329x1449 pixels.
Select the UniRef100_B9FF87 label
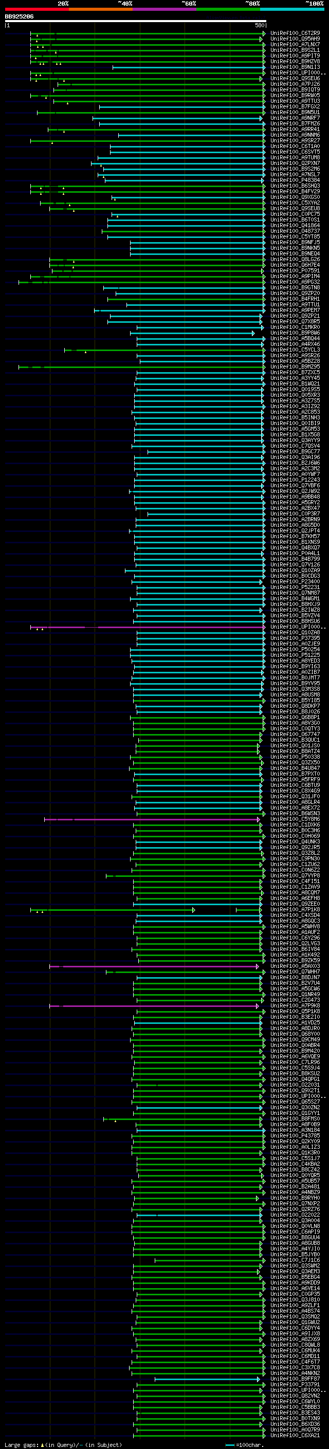pyautogui.click(x=295, y=1379)
